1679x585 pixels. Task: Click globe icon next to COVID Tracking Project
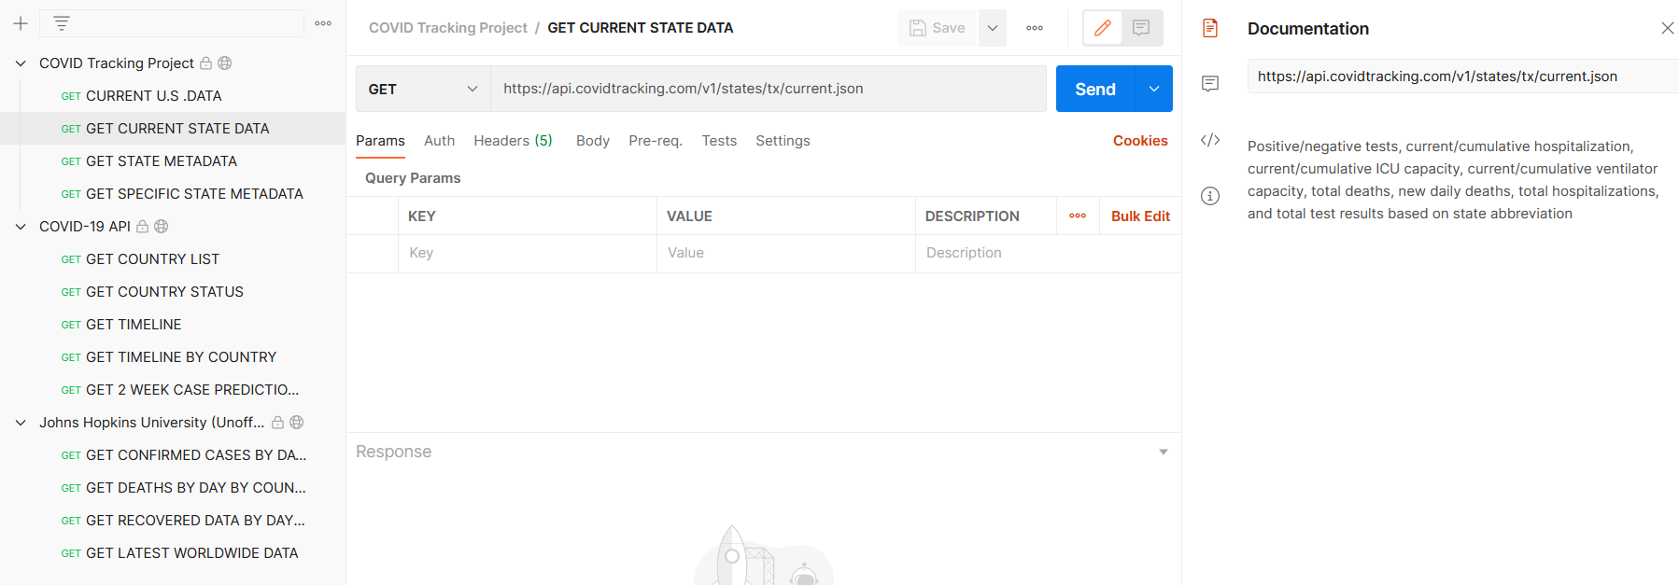(x=225, y=63)
